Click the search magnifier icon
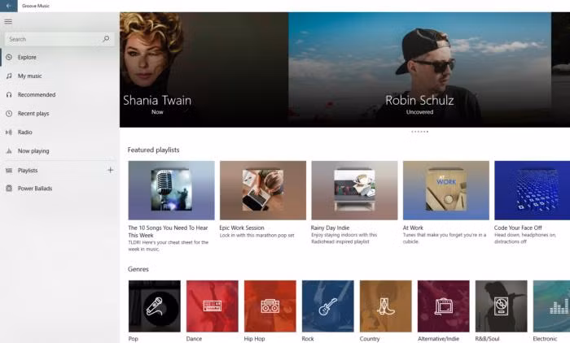 point(106,38)
